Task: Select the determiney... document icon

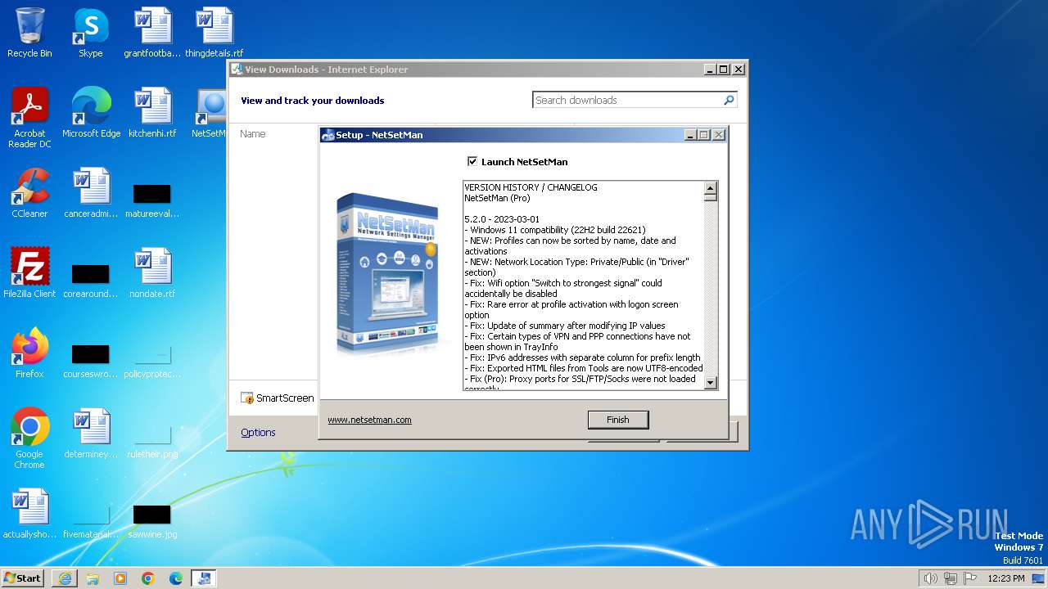Action: pos(91,434)
